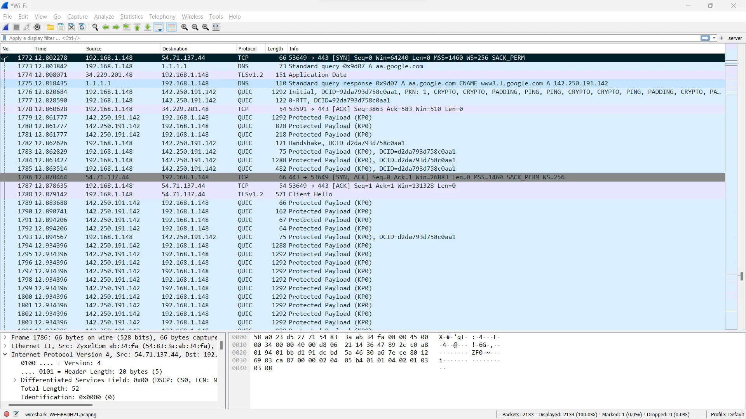Click the packet details horizontal scrollbar
The height and width of the screenshot is (419, 746).
(x=51, y=405)
